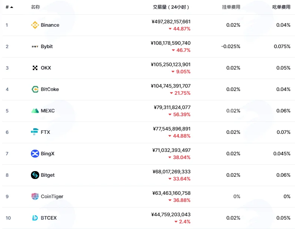Click the FTX logo icon
This screenshot has width=295, height=229.
coord(35,132)
